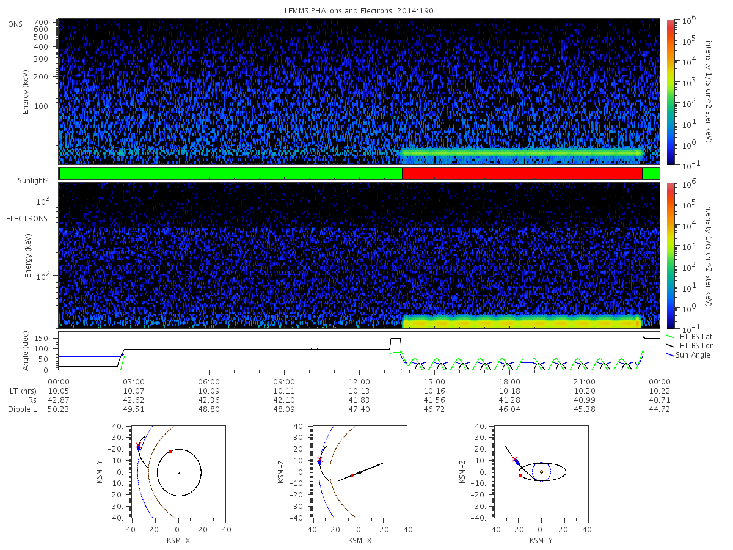Click the electrons intensity color scale bar
The image size is (733, 550).
coord(671,255)
